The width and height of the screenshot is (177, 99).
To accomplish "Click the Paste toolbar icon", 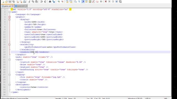I will (37, 2).
